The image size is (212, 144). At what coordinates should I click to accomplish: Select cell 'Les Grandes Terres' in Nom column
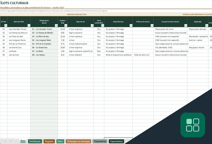tap(19, 29)
